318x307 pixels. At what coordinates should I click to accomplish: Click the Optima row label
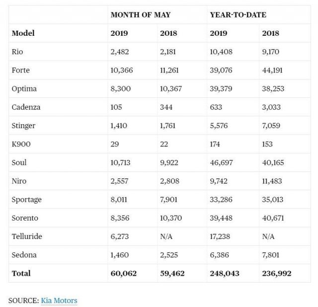click(24, 88)
